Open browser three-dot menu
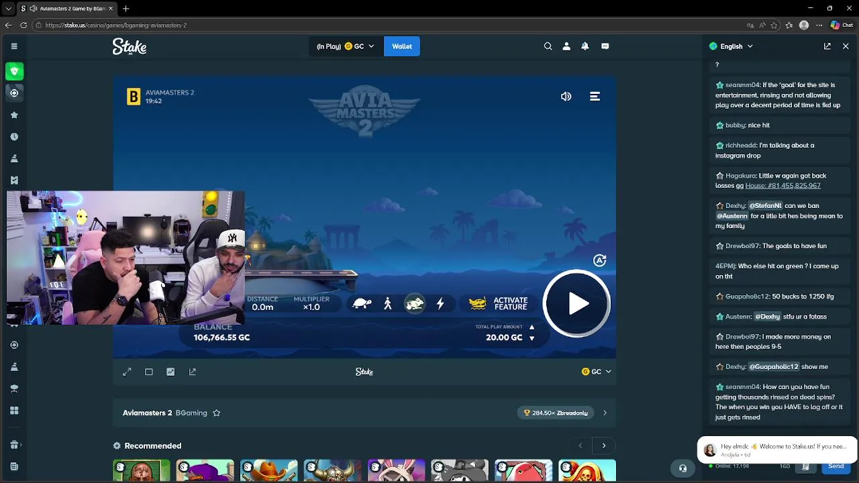 click(x=819, y=25)
